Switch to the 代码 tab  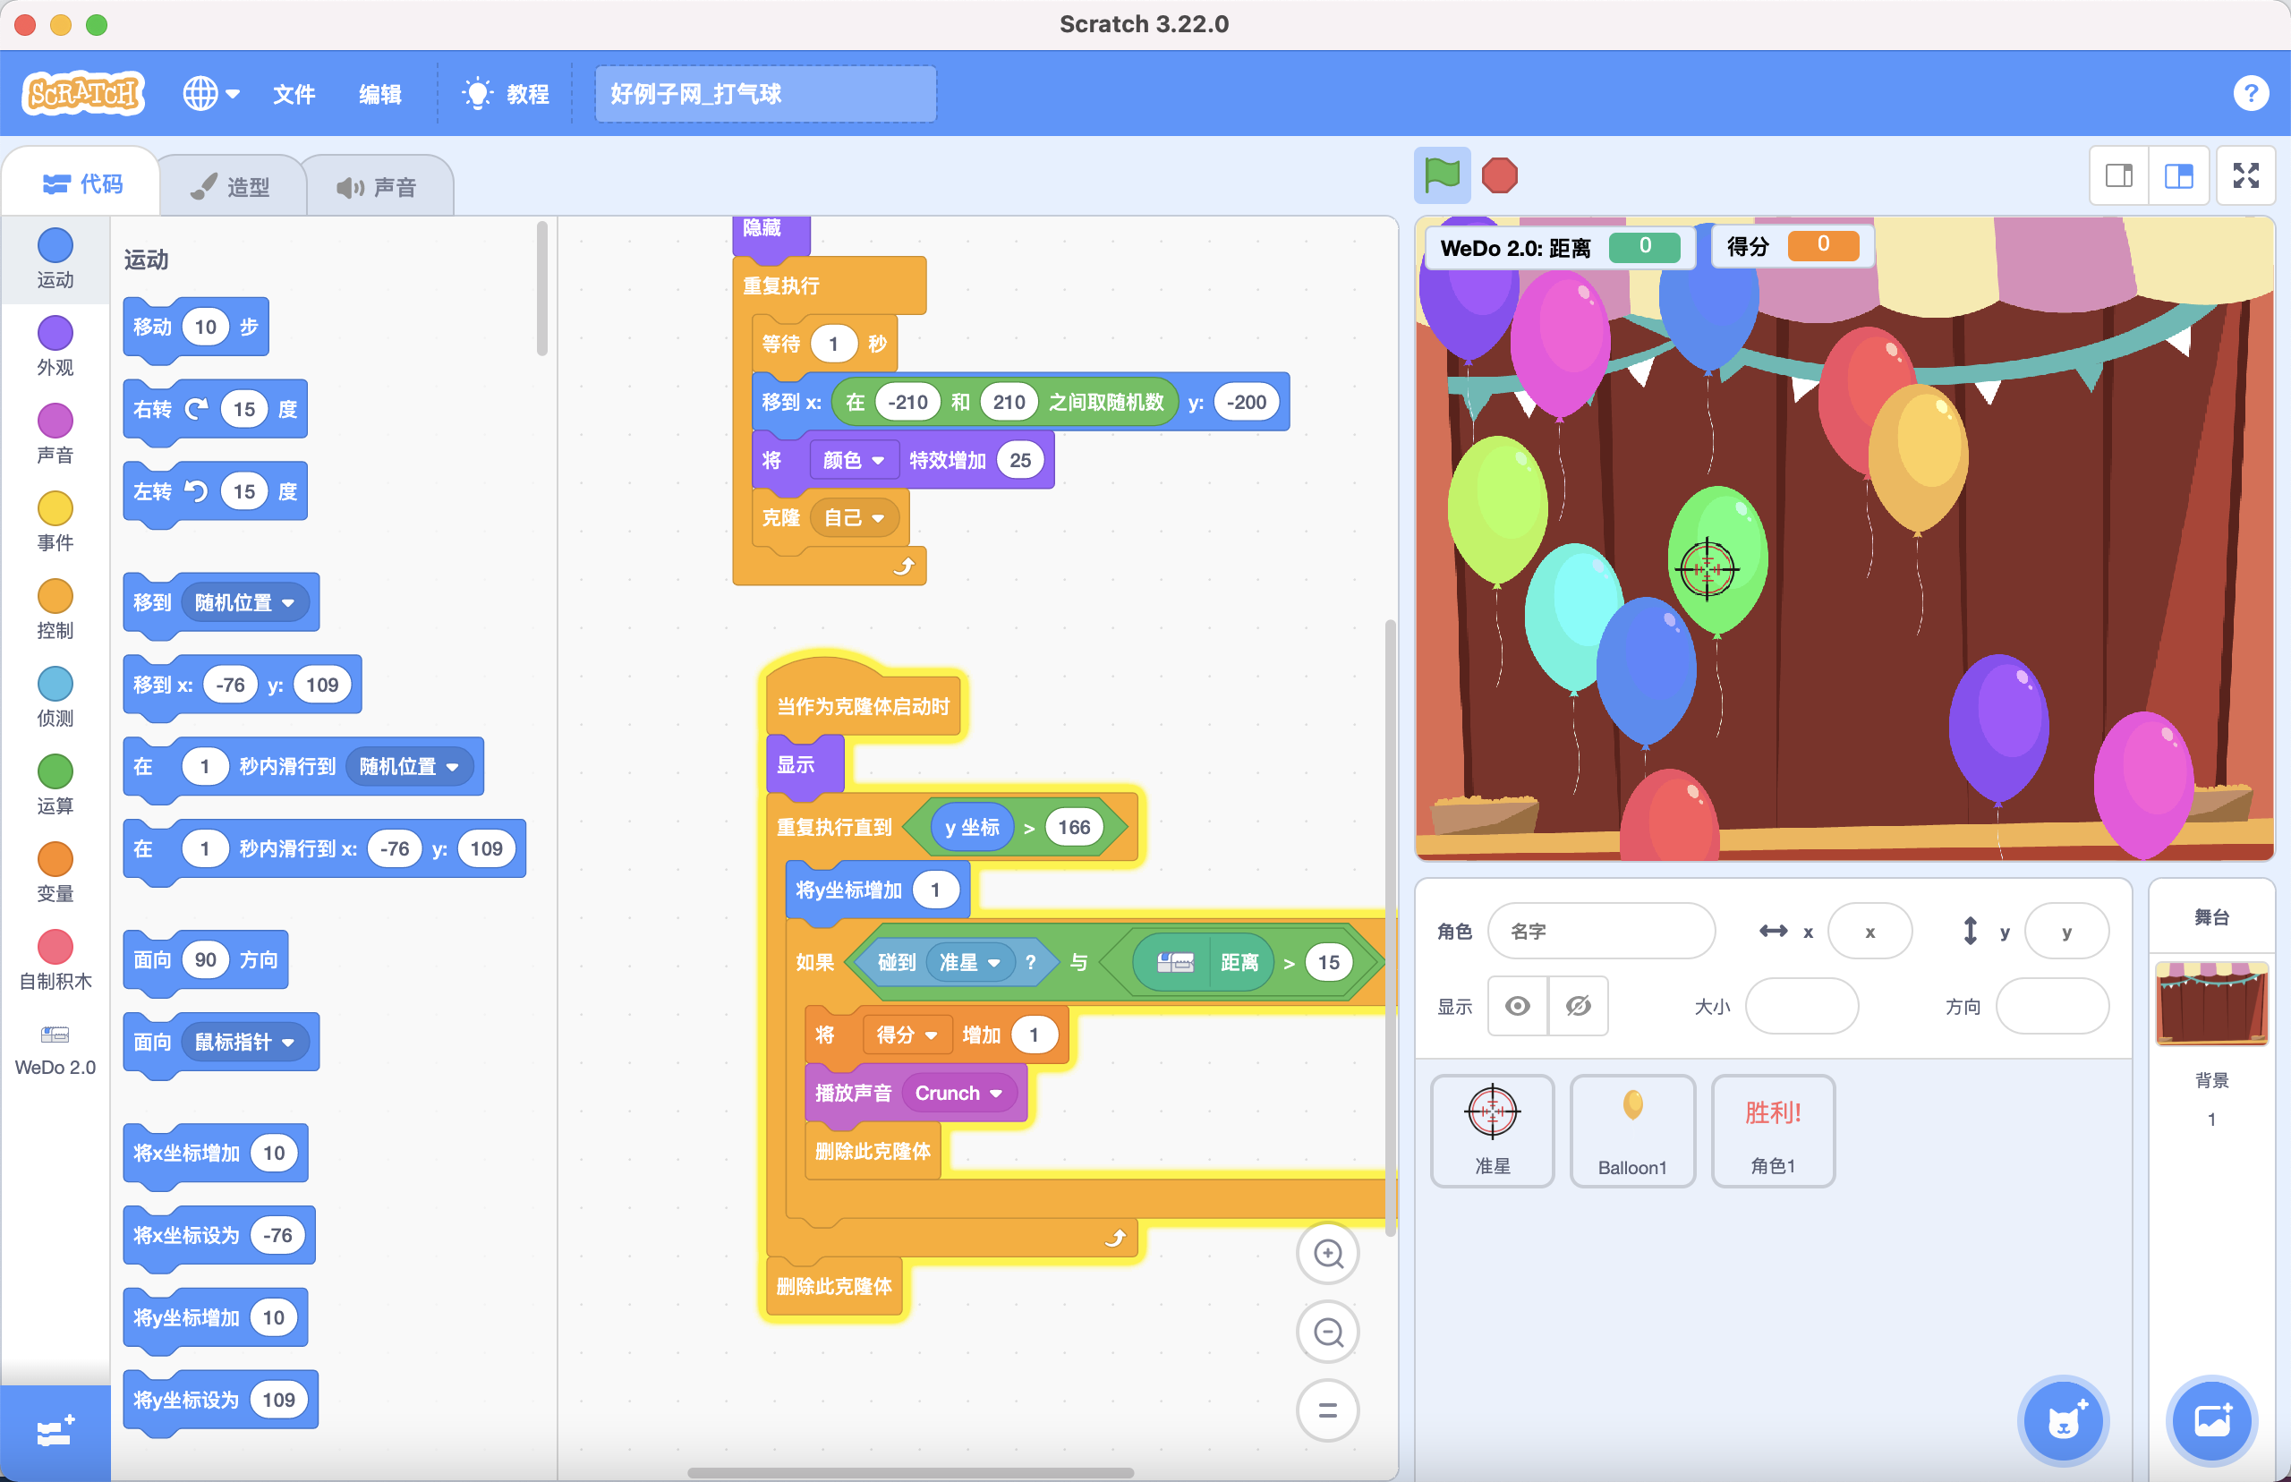pos(82,183)
